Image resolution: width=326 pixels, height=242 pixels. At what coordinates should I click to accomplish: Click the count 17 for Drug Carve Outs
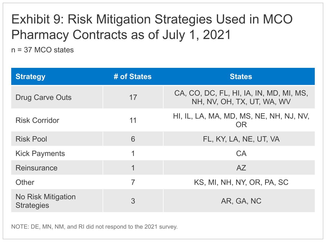click(133, 97)
